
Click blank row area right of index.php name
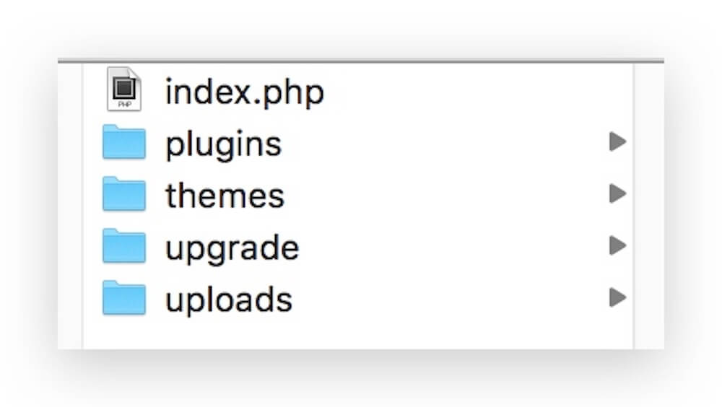(469, 92)
